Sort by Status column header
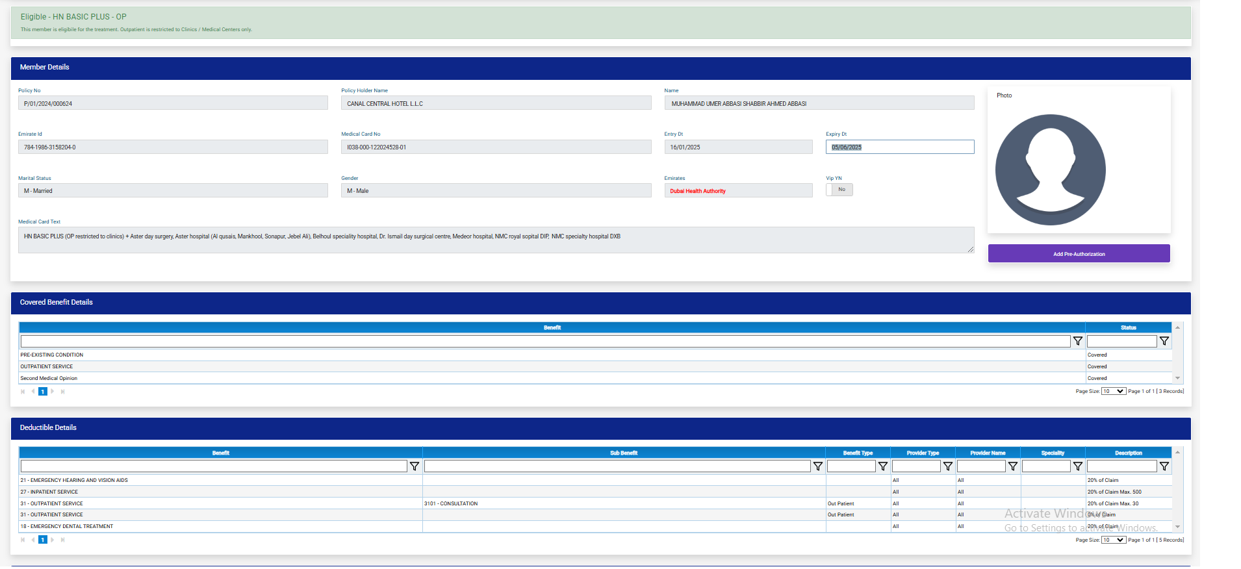 pyautogui.click(x=1128, y=327)
